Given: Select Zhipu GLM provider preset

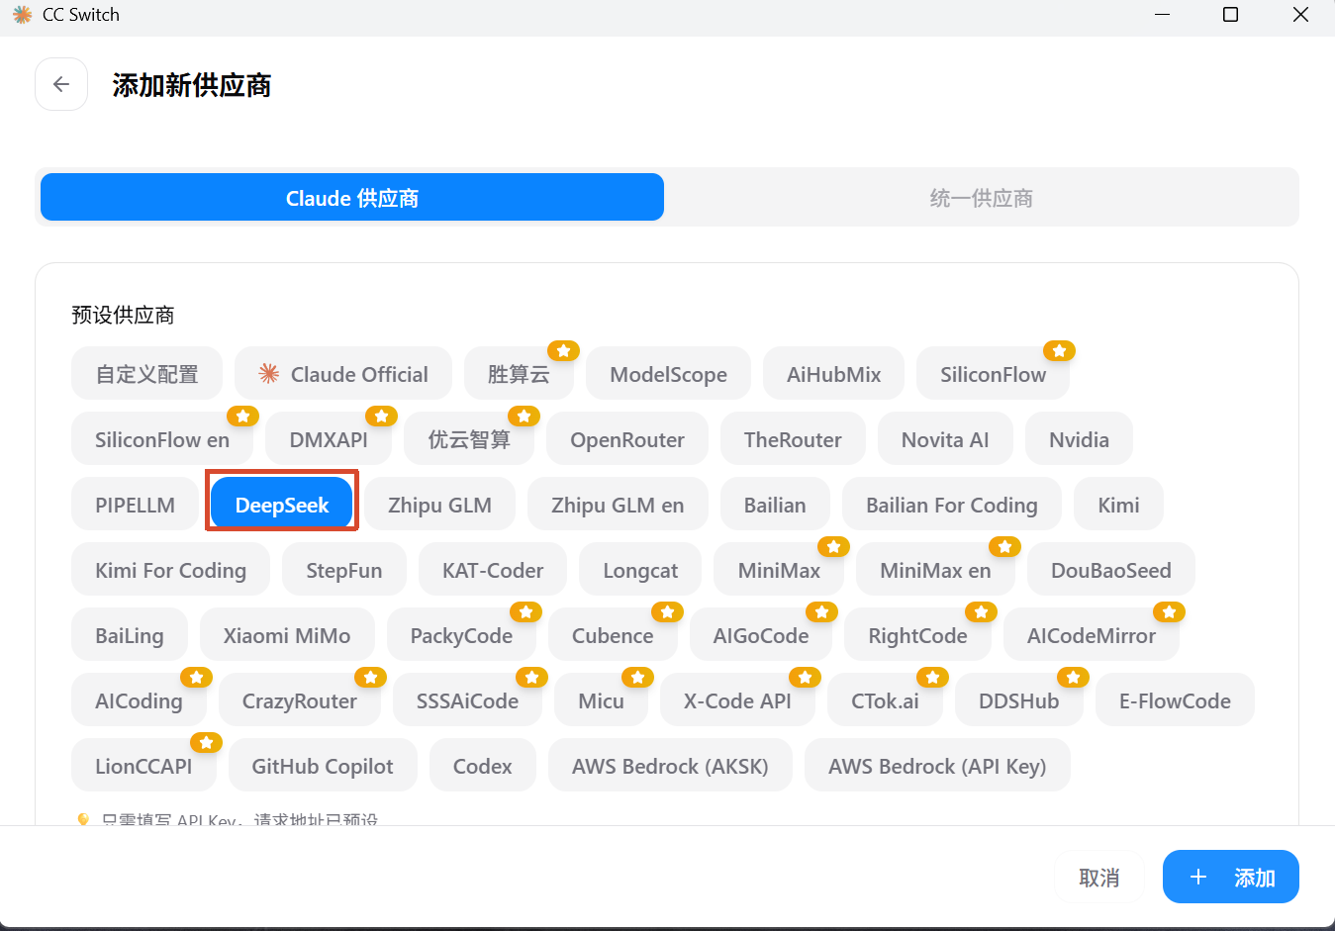Looking at the screenshot, I should coord(439,505).
